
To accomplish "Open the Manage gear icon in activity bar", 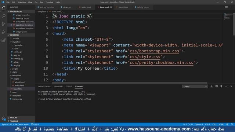I will click(x=3, y=119).
